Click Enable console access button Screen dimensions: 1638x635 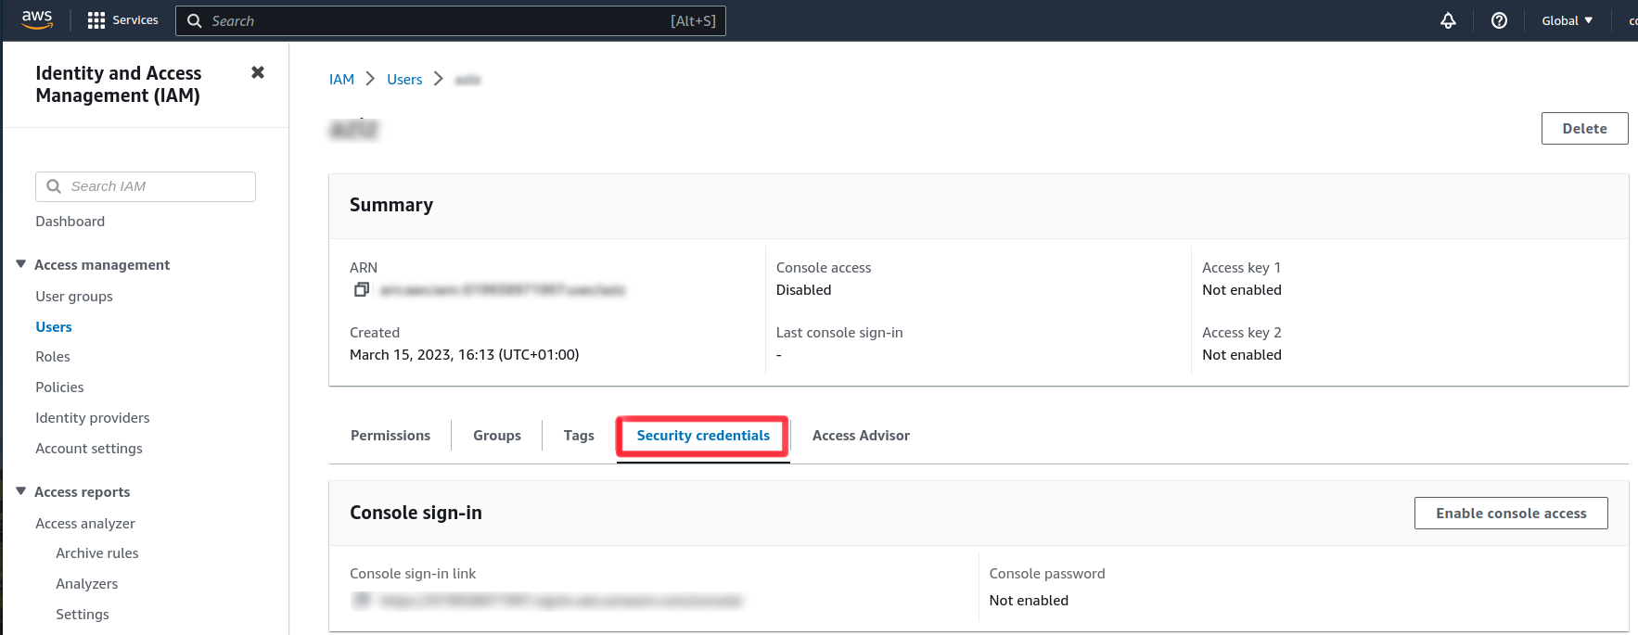1511,513
